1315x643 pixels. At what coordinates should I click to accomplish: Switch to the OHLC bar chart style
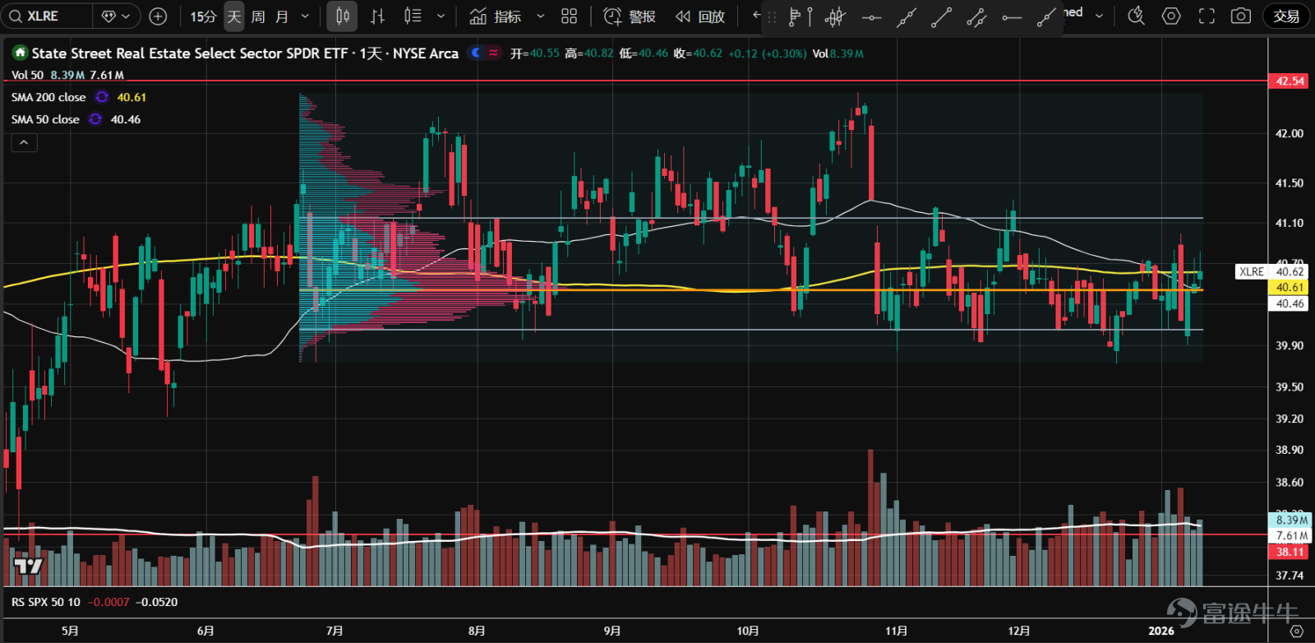[x=377, y=16]
